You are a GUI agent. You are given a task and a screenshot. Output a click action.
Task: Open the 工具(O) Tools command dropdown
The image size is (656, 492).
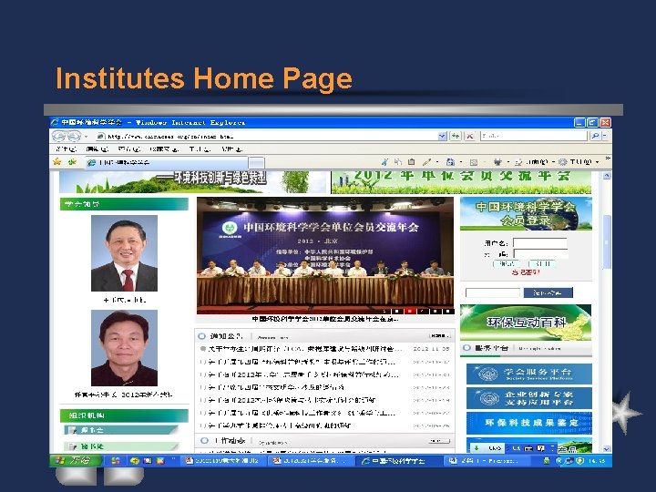(579, 161)
